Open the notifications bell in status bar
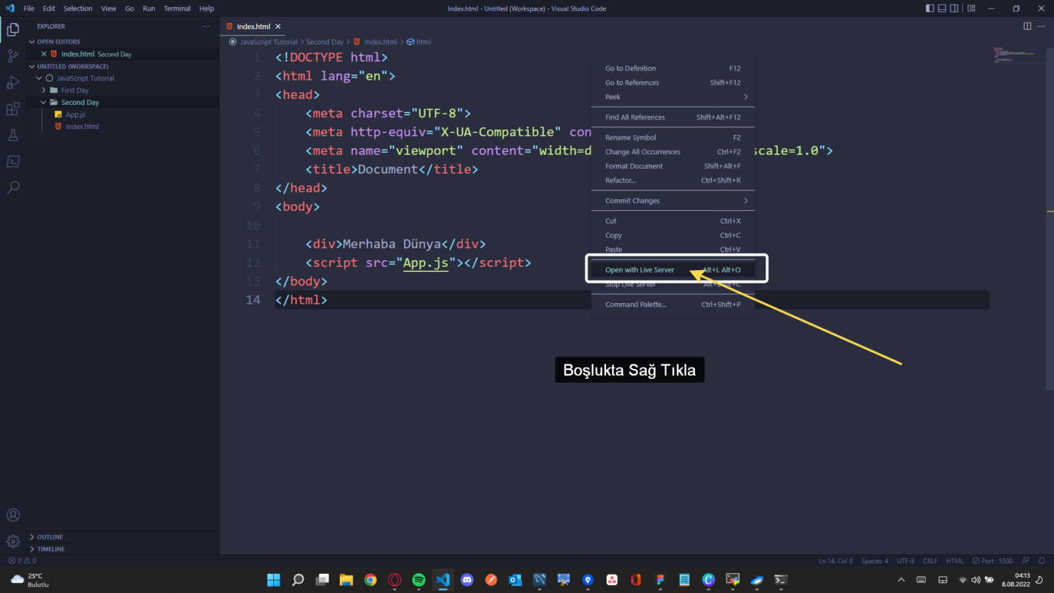 [1041, 561]
